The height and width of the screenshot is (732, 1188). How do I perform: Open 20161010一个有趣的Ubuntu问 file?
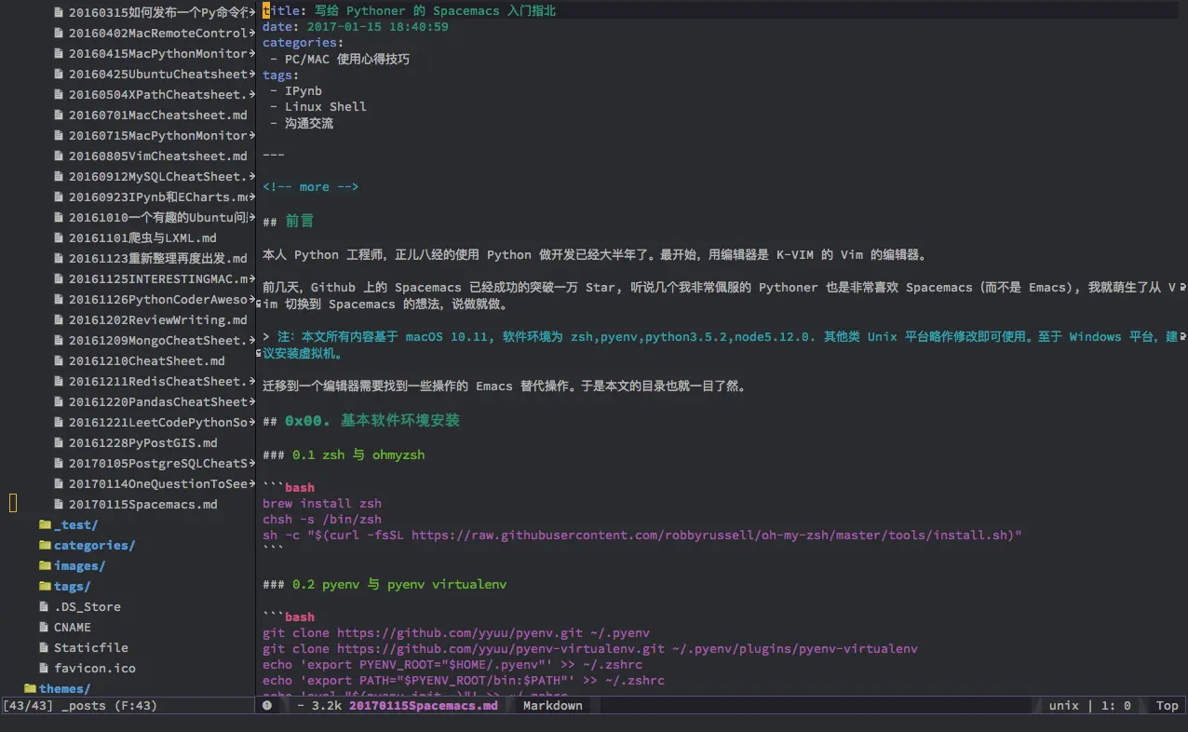tap(158, 218)
